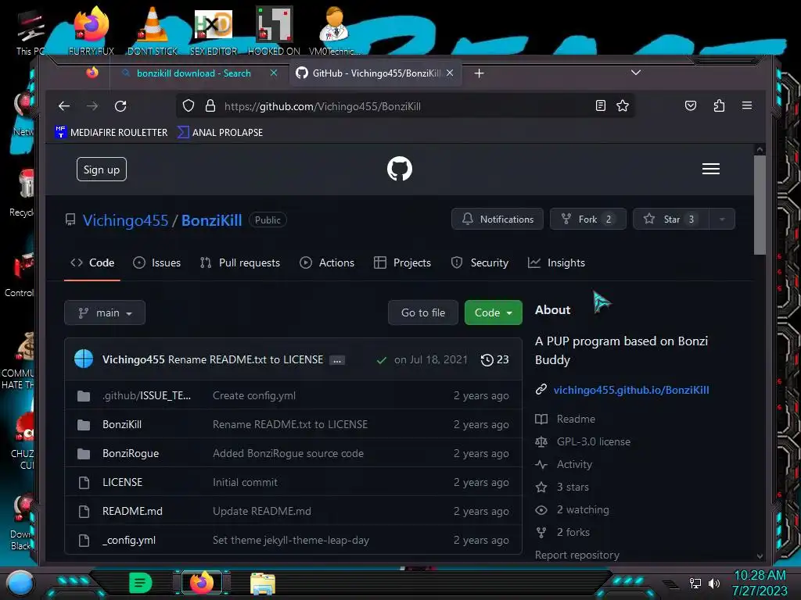The image size is (801, 600).
Task: Open the Activity link in About
Action: [574, 464]
